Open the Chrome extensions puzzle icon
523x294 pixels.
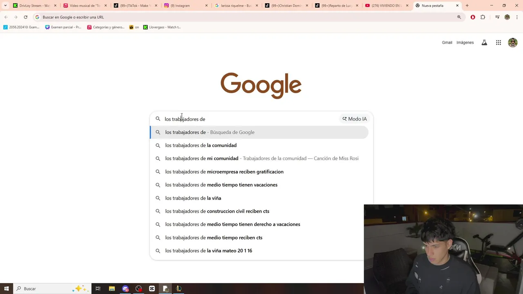(483, 17)
